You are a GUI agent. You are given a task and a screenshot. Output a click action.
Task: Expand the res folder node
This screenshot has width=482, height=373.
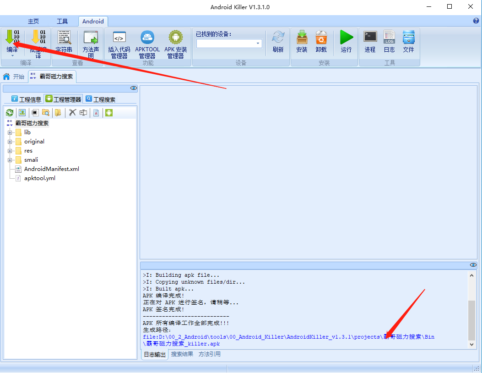[x=10, y=150]
